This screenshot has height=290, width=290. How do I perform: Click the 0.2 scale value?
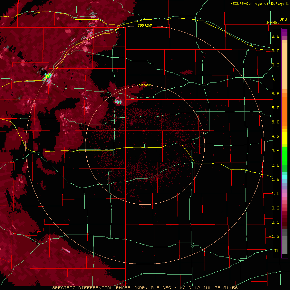coord(275,208)
